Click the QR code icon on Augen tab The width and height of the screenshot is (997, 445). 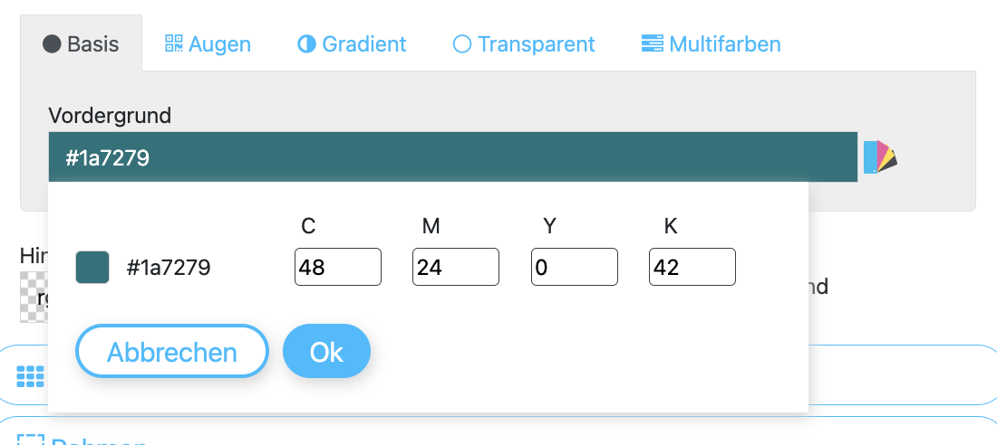click(x=174, y=43)
